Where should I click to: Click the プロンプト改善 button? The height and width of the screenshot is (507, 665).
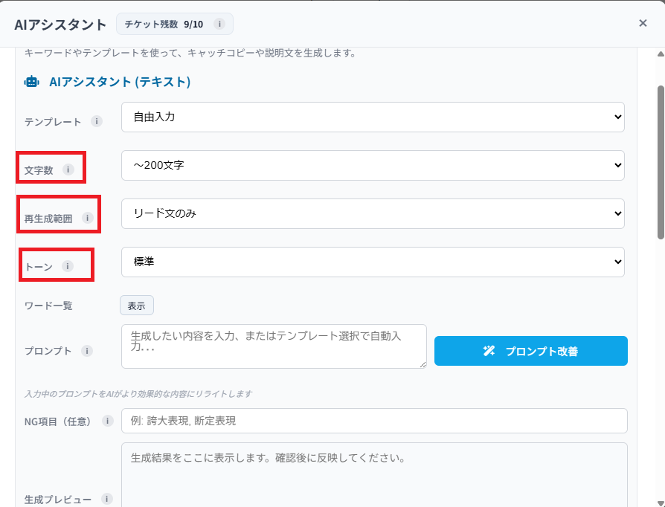531,351
